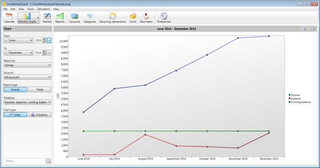Screen dimensions: 320x168
Task: Switch chart type to Lines
Action: click(x=15, y=115)
